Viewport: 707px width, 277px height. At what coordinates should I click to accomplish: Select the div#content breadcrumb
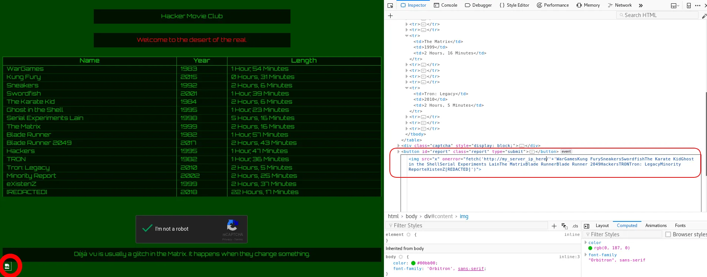point(438,216)
